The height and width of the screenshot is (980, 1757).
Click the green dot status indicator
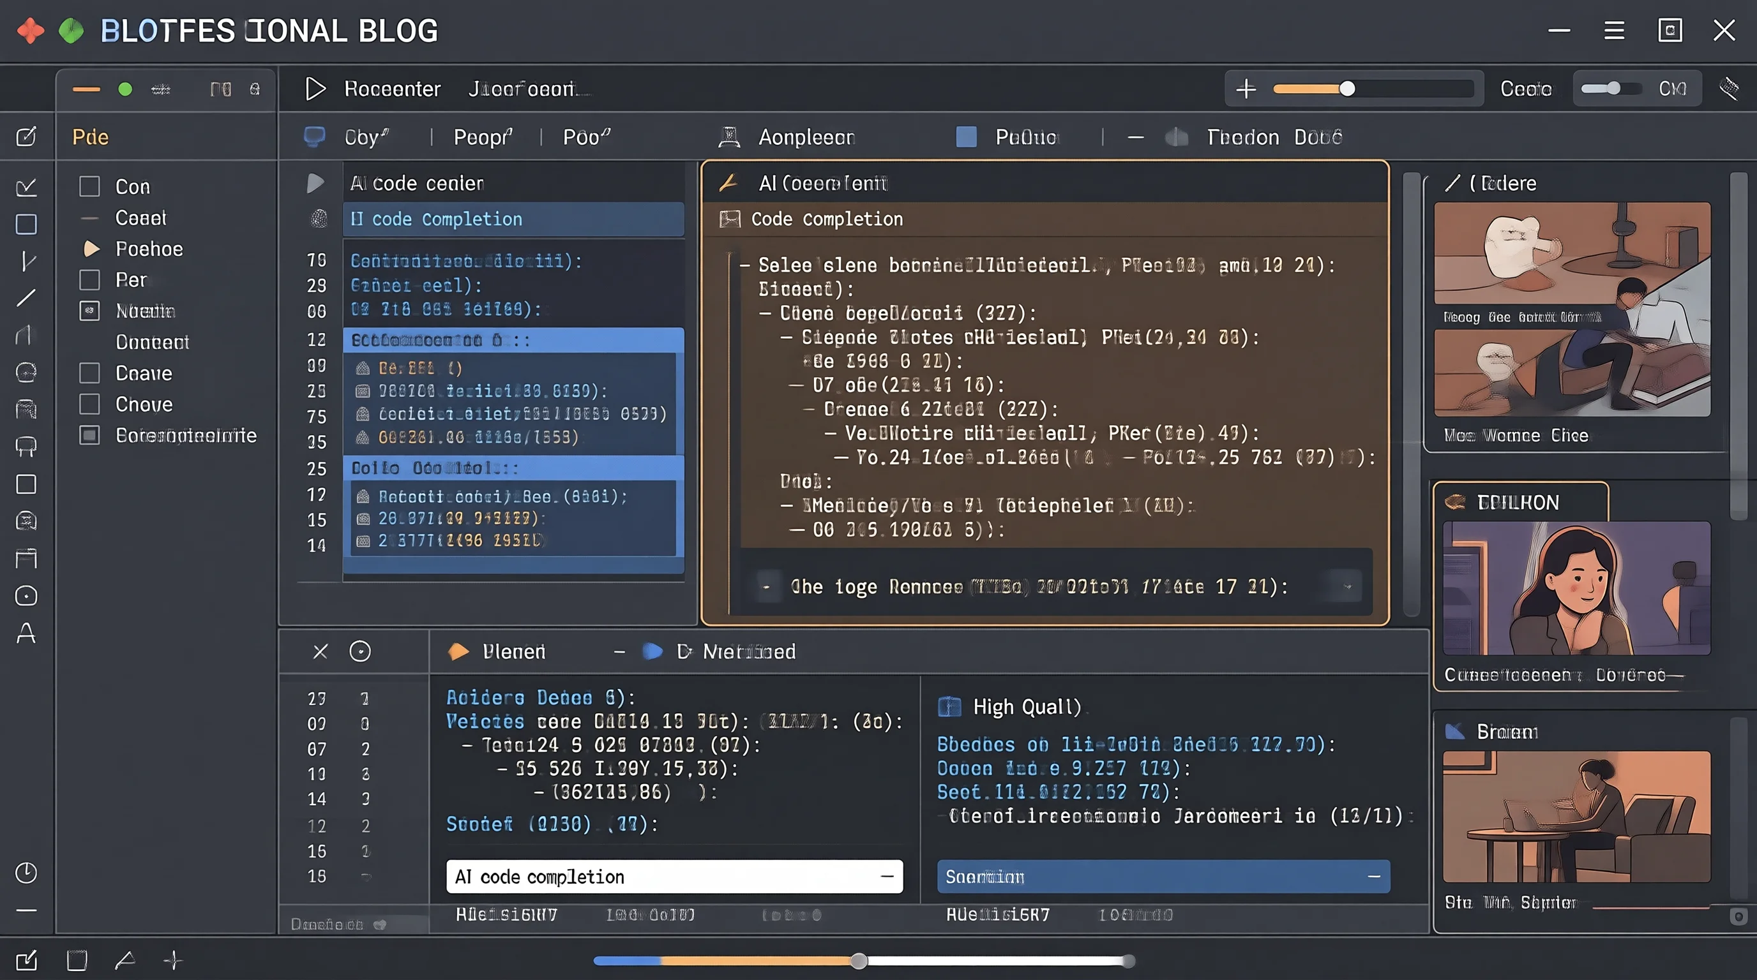pyautogui.click(x=125, y=89)
